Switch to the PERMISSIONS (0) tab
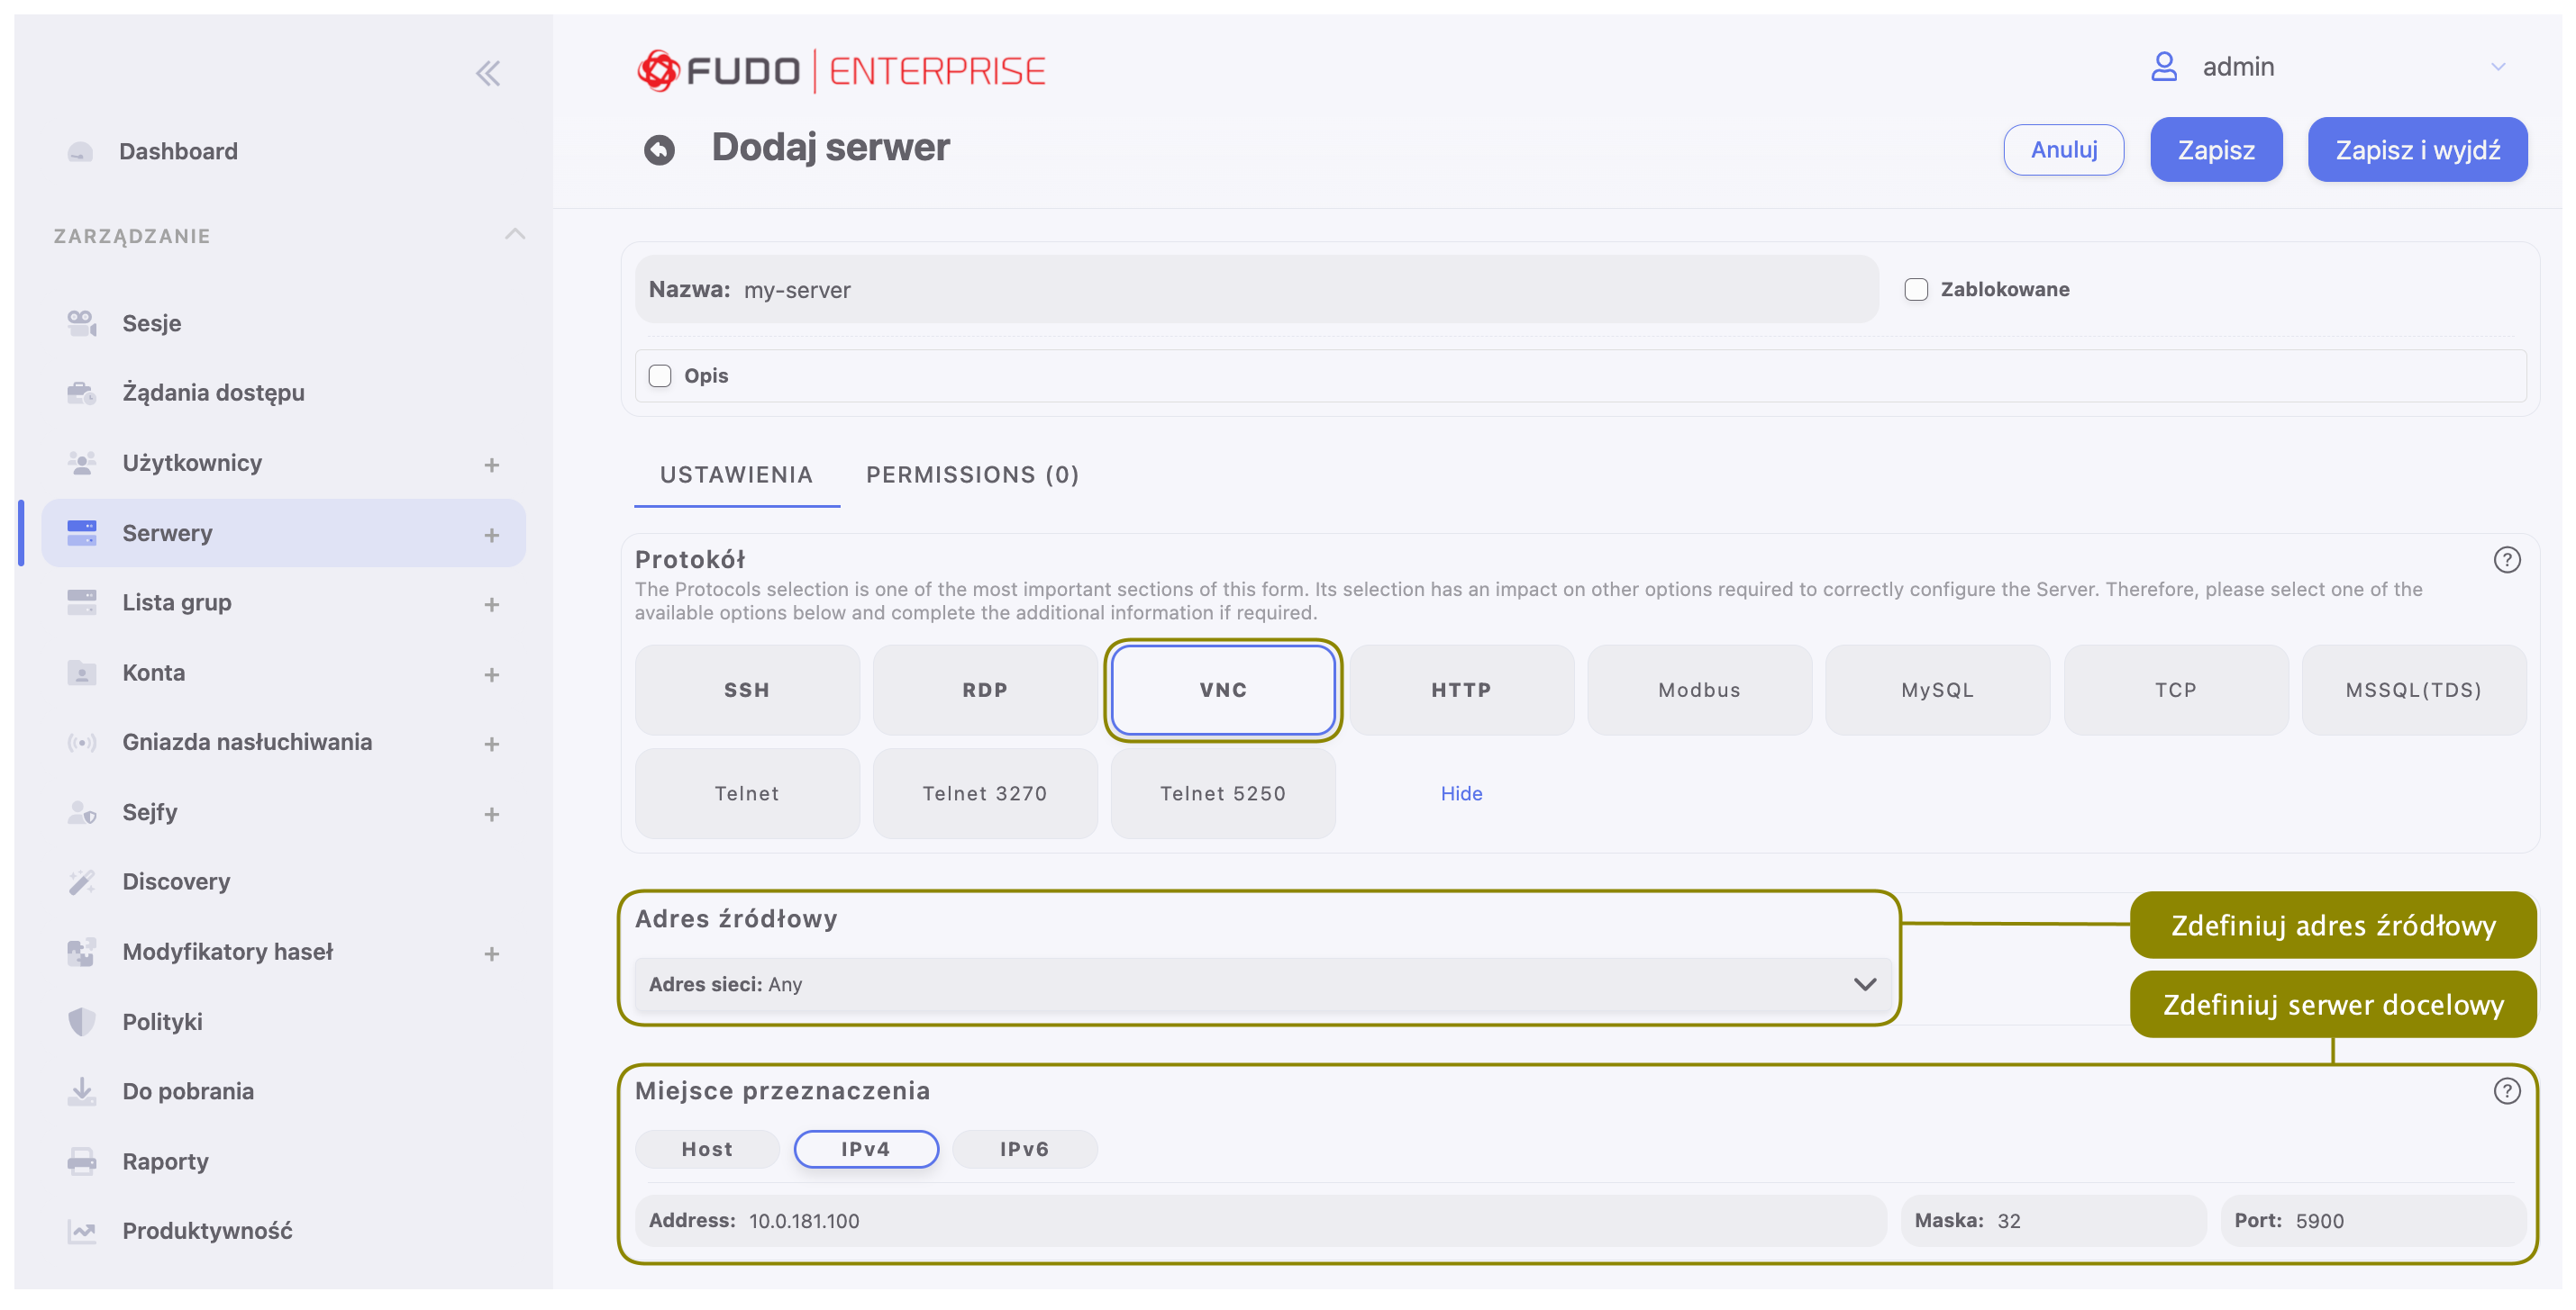2576x1310 pixels. pos(972,474)
